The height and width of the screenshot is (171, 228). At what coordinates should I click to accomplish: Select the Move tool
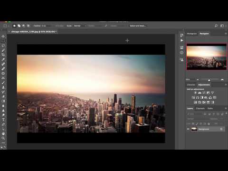pos(3,36)
